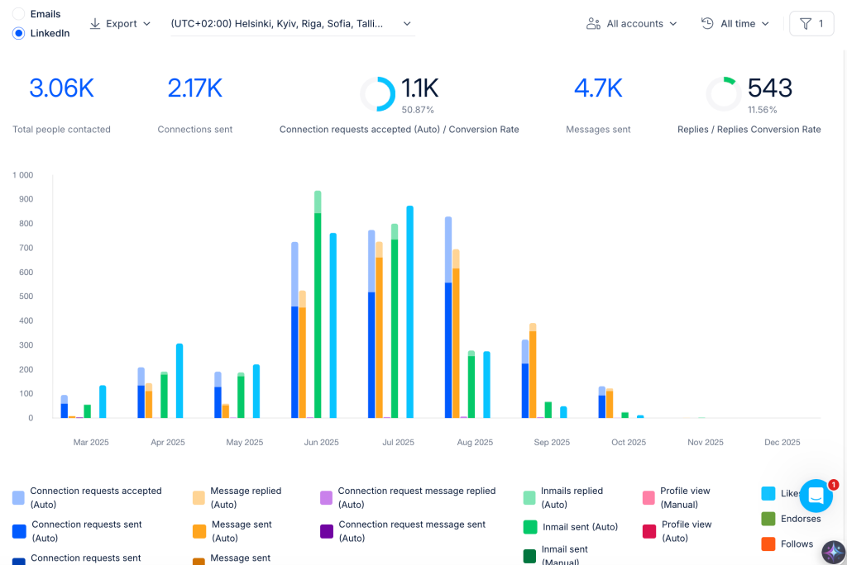This screenshot has width=847, height=565.
Task: Click the filter funnel icon
Action: point(806,24)
